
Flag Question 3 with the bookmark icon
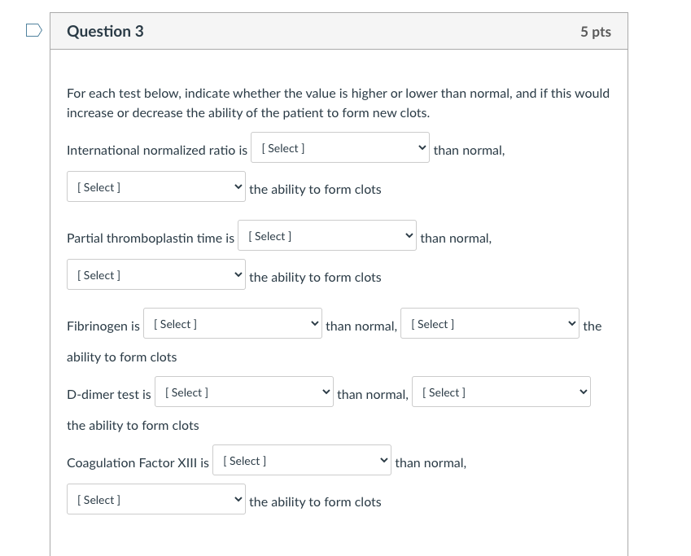pyautogui.click(x=33, y=31)
